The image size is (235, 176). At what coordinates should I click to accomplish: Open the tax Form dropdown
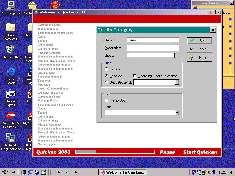[x=177, y=113]
